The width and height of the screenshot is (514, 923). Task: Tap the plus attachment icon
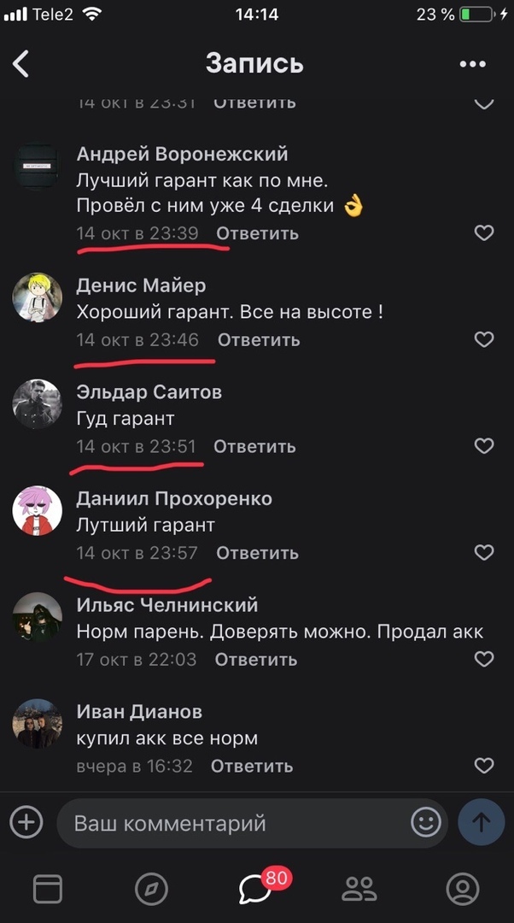(x=26, y=822)
